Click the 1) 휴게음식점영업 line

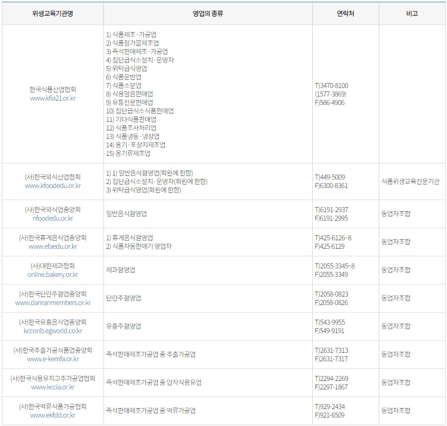[x=130, y=238]
